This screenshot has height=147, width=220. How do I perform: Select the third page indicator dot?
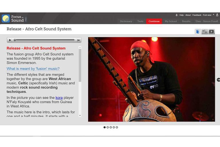tap(111, 127)
